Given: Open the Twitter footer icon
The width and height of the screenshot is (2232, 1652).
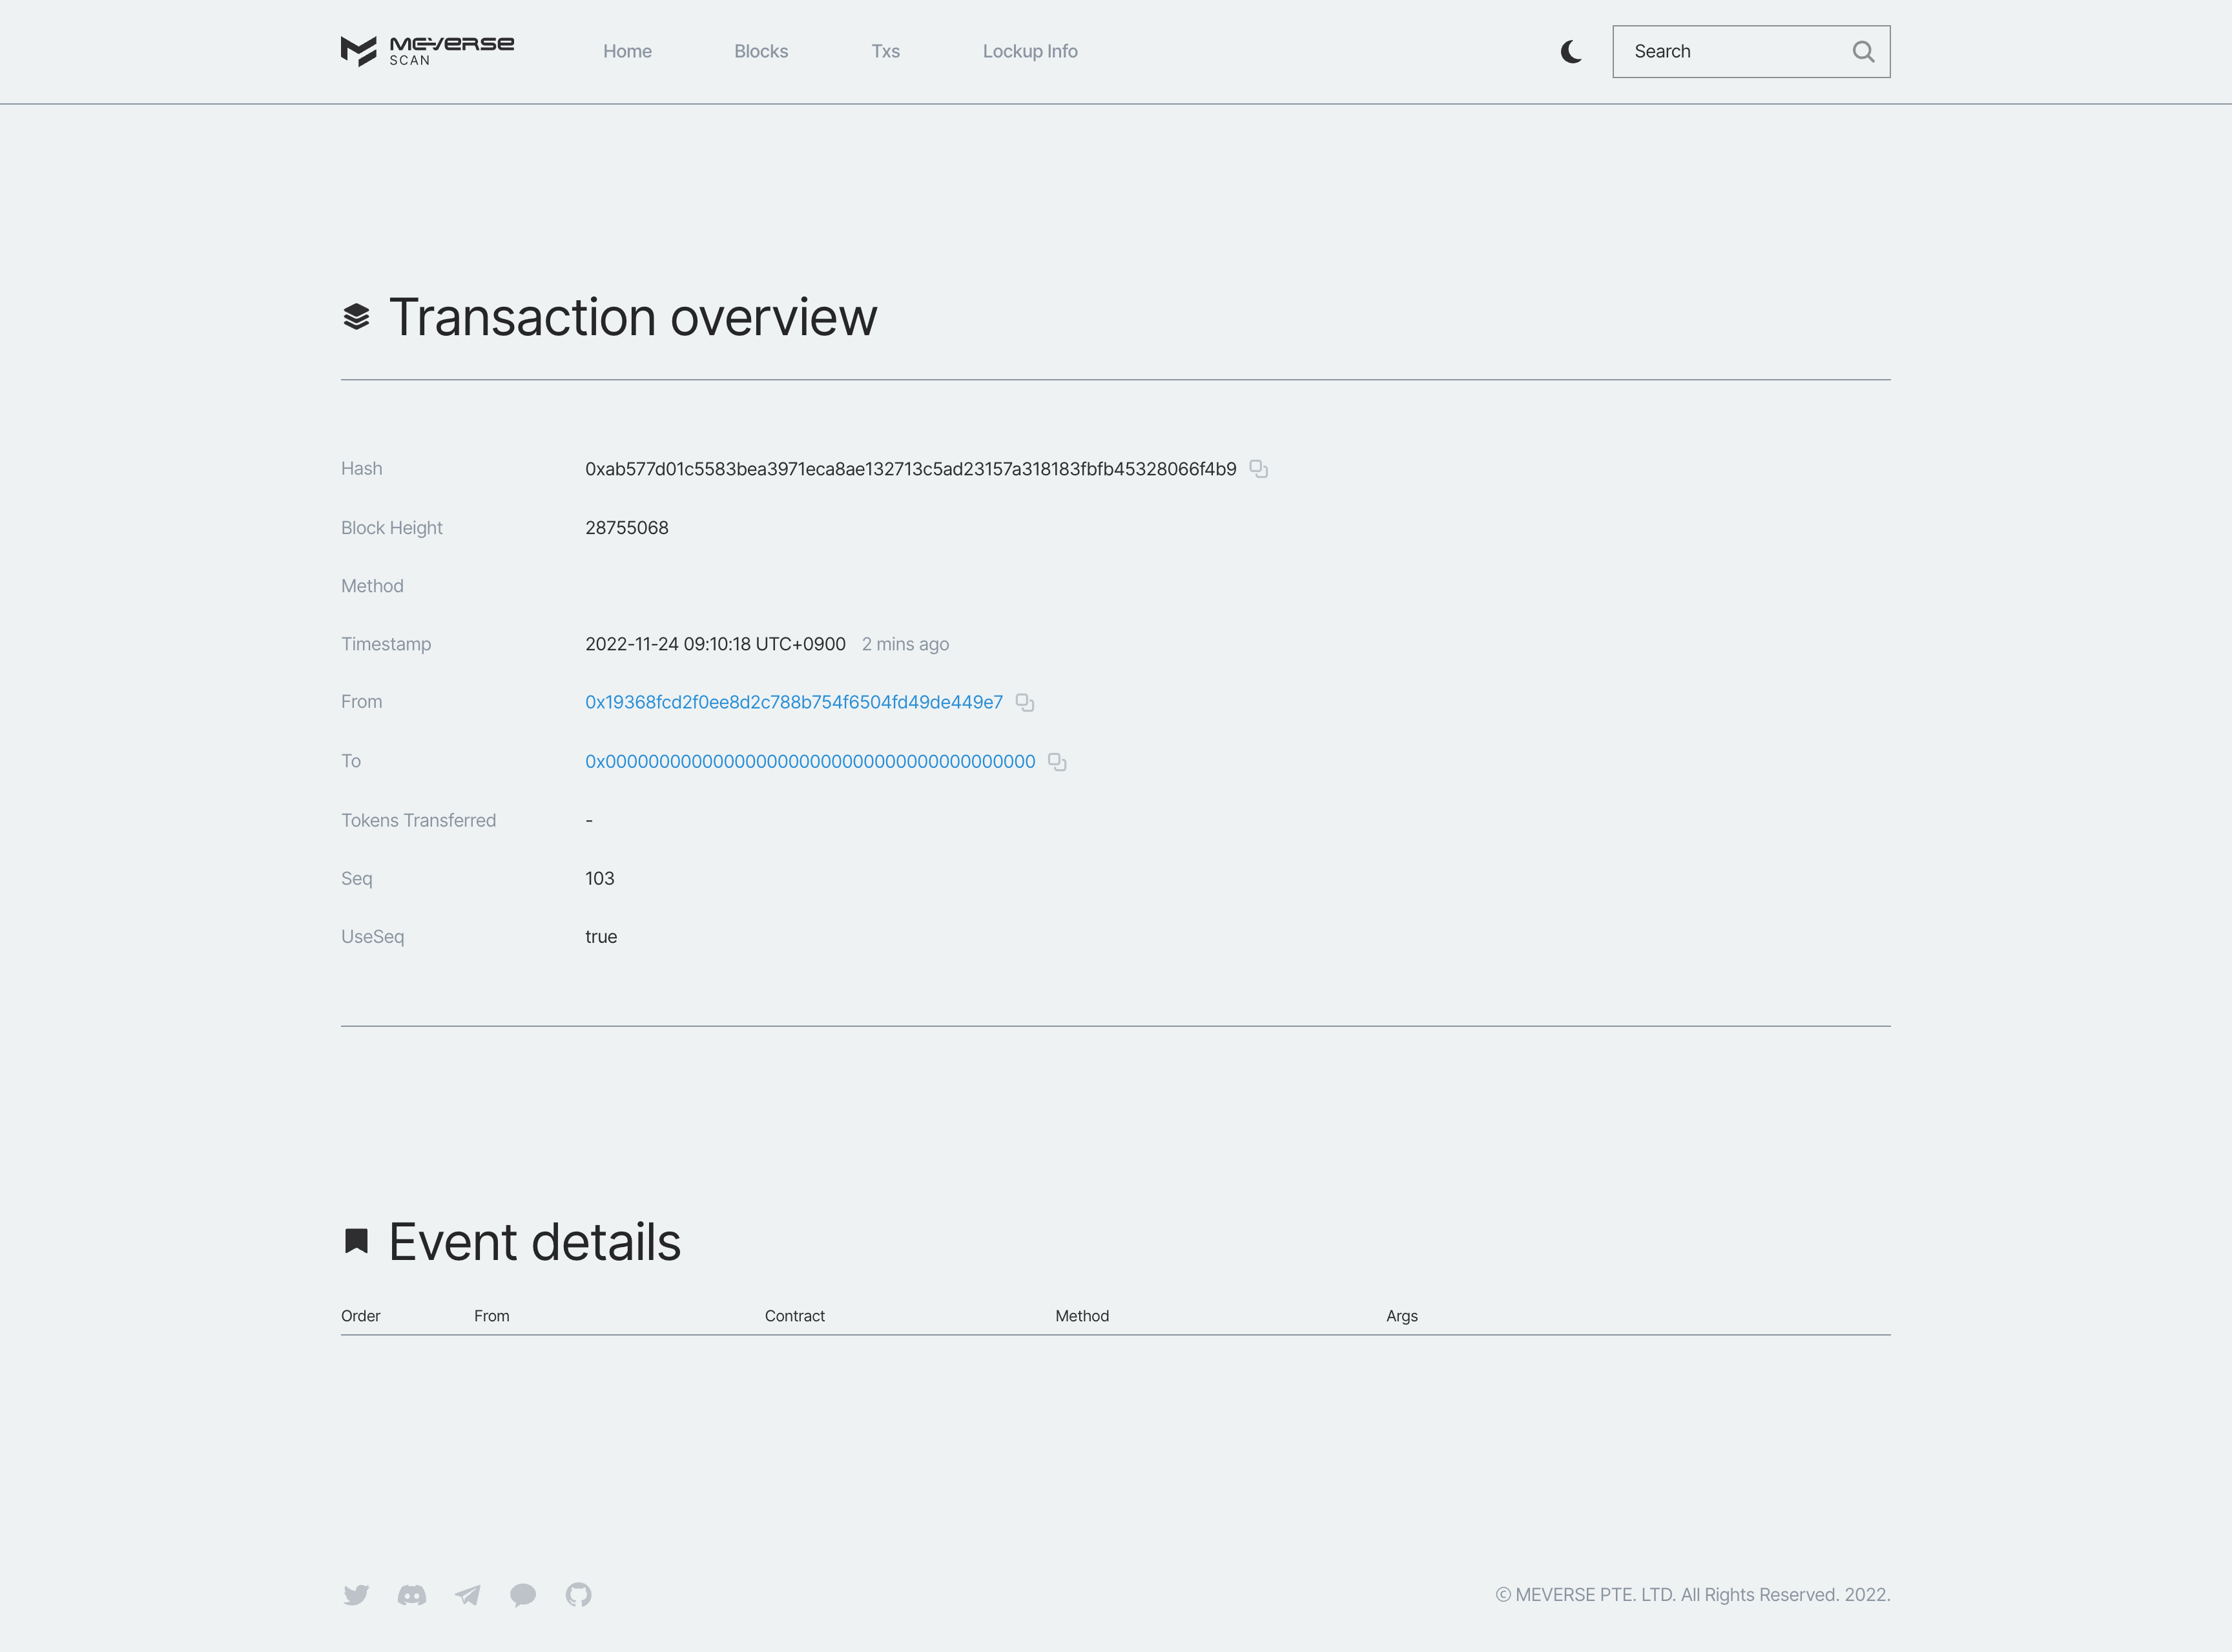Looking at the screenshot, I should 356,1595.
